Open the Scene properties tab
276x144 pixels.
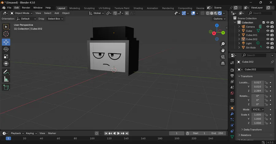232,87
